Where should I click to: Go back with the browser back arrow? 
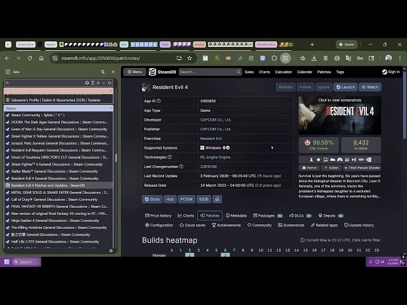[x=7, y=58]
